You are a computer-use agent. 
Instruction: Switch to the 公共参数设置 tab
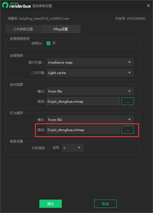click(x=24, y=29)
